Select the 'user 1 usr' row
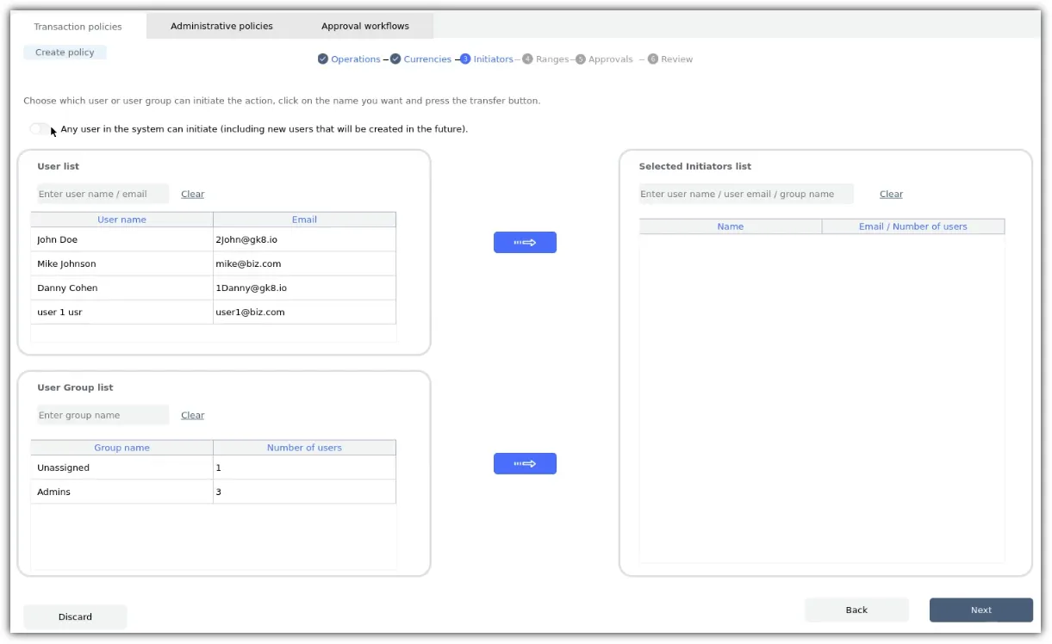The image size is (1052, 644). [214, 312]
